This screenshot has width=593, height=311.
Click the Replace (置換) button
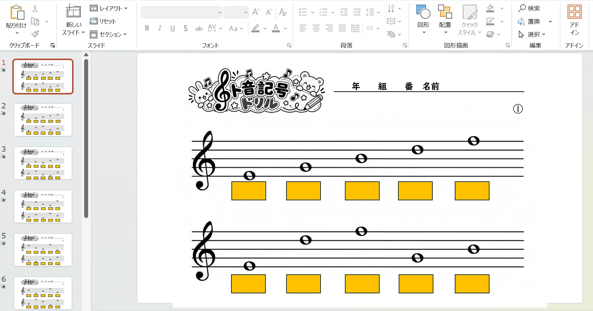pyautogui.click(x=529, y=21)
